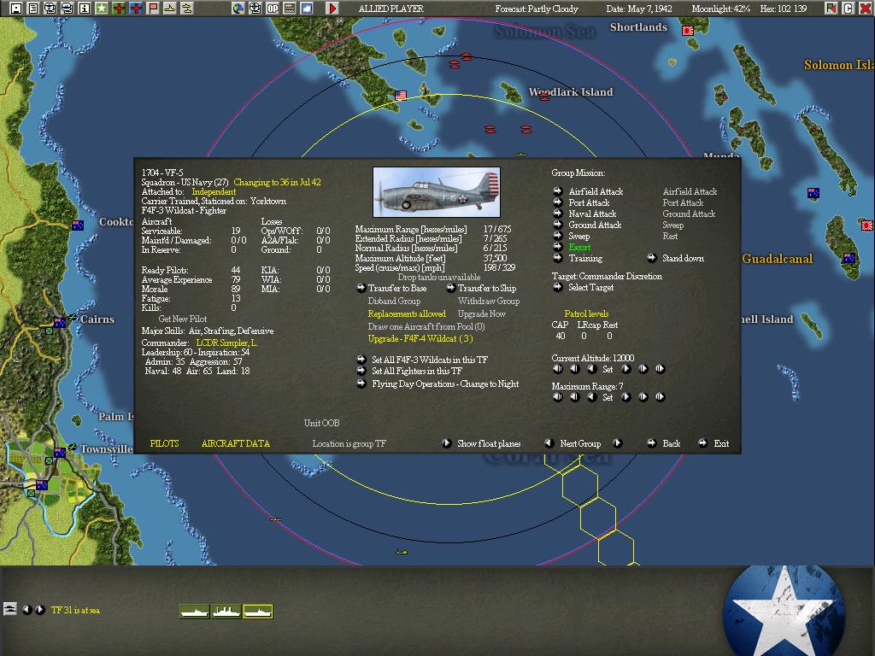Click the orange flag toolbar icon
This screenshot has width=875, height=656.
tap(153, 9)
